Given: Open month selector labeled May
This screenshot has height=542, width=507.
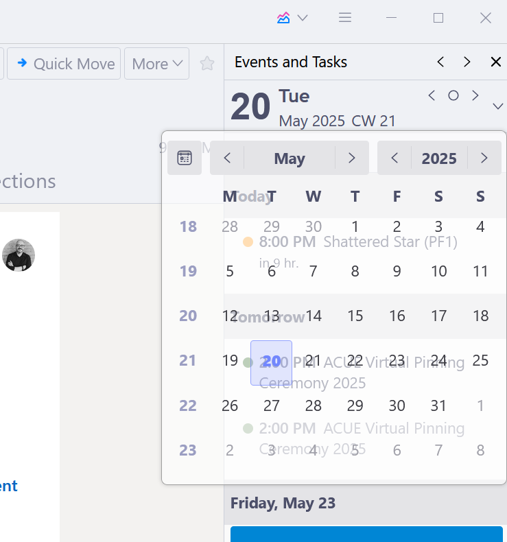Looking at the screenshot, I should (290, 158).
